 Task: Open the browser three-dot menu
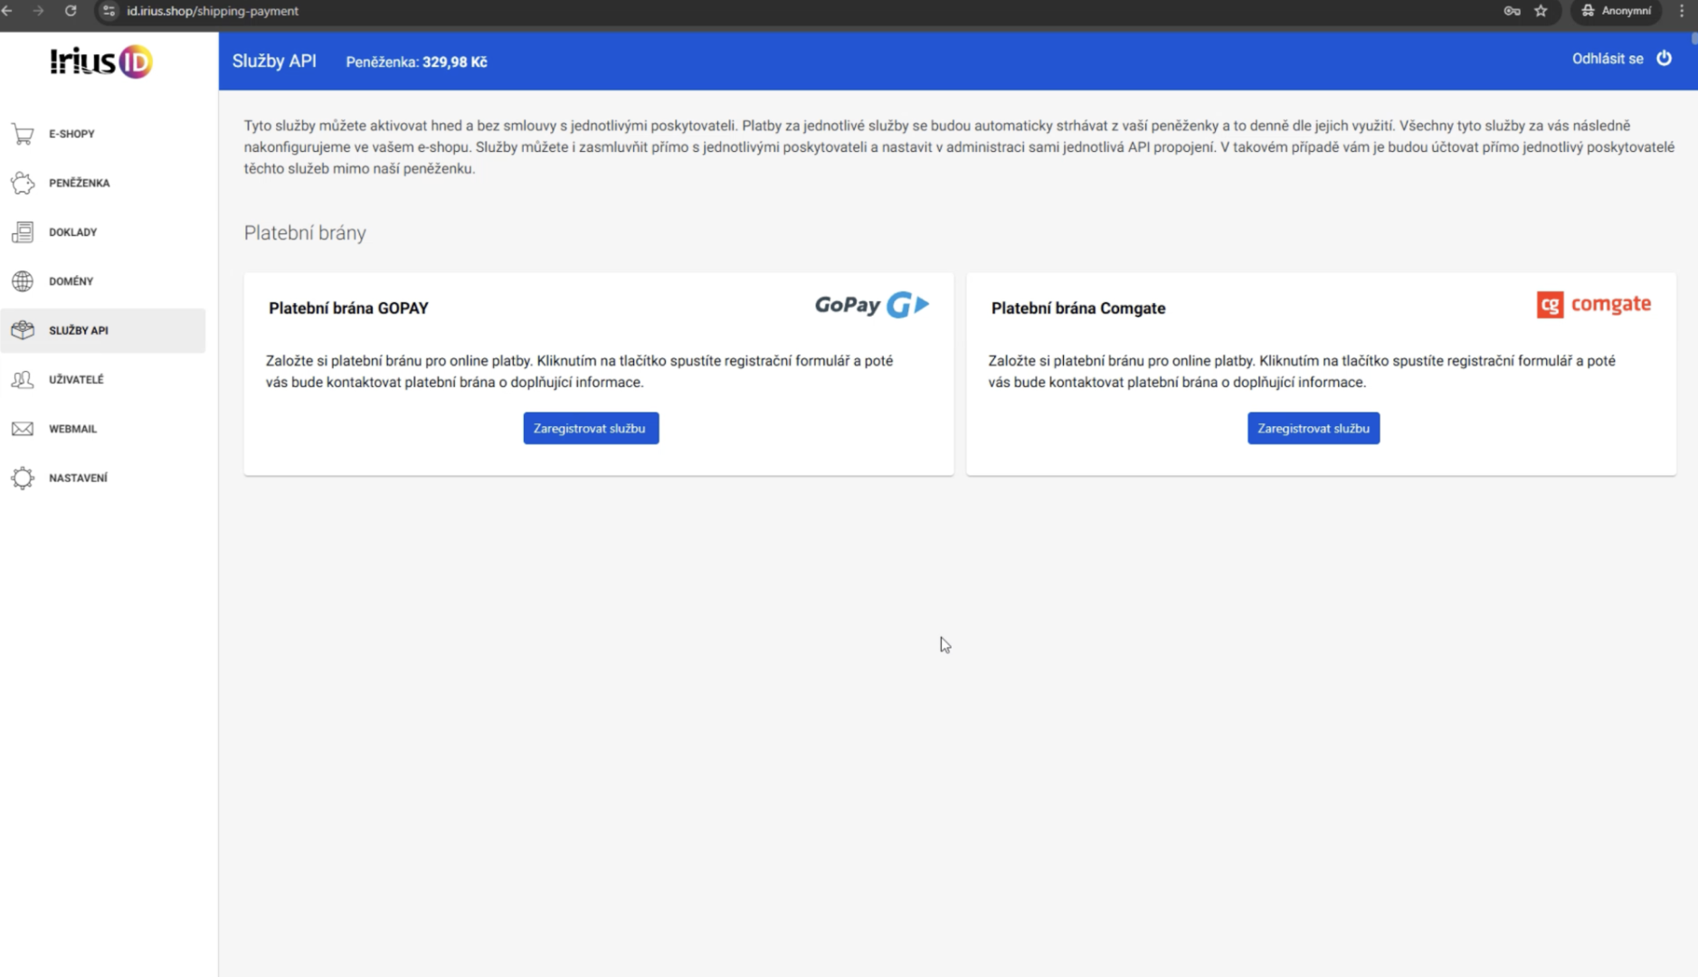[x=1682, y=11]
